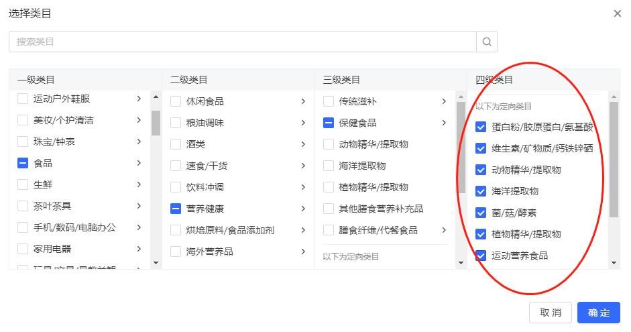Image resolution: width=631 pixels, height=332 pixels.
Task: Check the 手机/数码/电脑办公 checkbox
Action: pyautogui.click(x=23, y=227)
